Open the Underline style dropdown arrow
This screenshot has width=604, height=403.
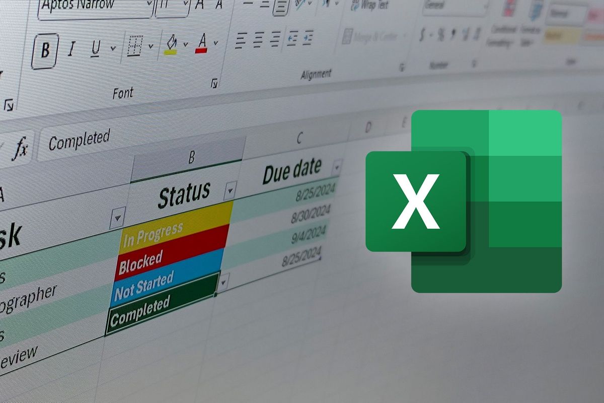pyautogui.click(x=112, y=48)
